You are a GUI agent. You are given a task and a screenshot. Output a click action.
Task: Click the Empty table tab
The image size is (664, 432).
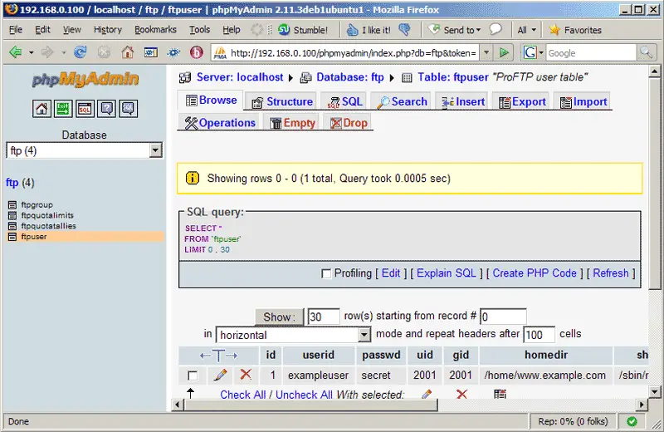293,123
